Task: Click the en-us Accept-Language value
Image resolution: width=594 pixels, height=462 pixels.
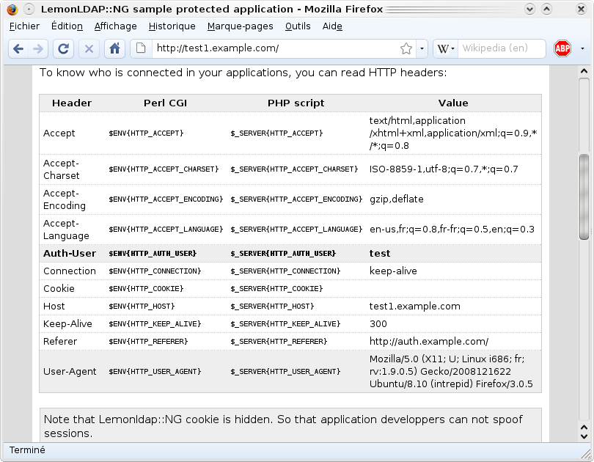Action: (452, 230)
